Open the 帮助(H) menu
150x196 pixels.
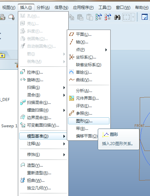142,8
